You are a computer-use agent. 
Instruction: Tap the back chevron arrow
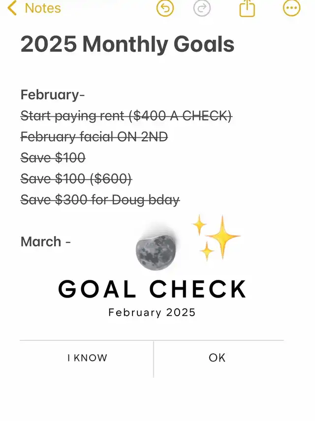(12, 8)
